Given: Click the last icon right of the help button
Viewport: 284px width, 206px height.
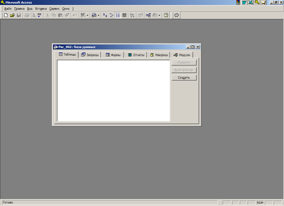Looking at the screenshot, I should pos(177,15).
